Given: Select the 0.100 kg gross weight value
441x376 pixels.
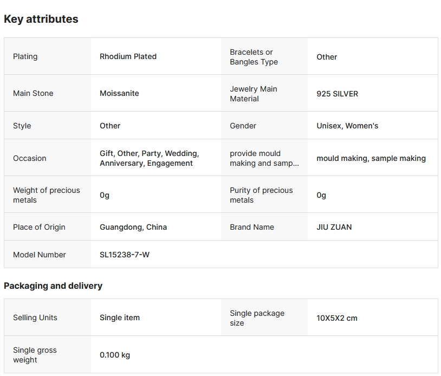Looking at the screenshot, I should (115, 355).
